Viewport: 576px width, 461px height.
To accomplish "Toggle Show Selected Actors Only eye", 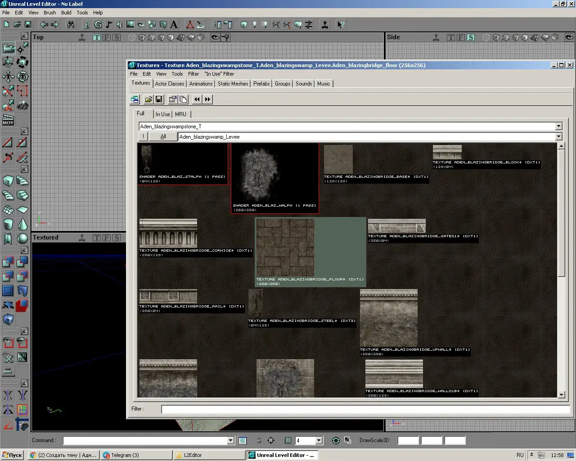I will tap(8, 343).
